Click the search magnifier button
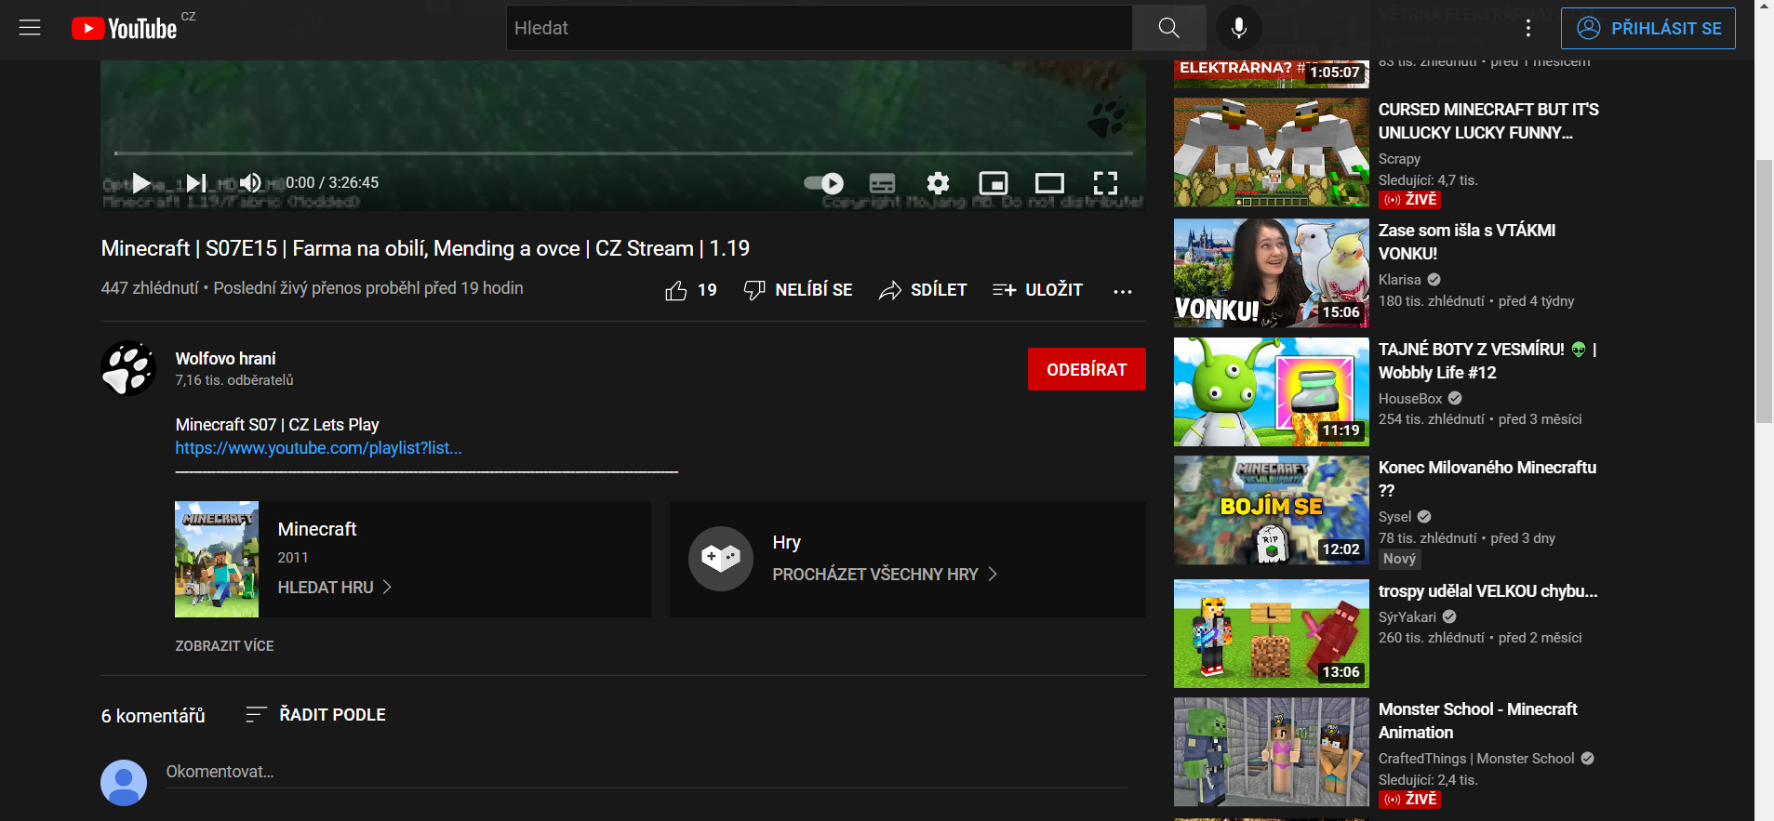The height and width of the screenshot is (821, 1774). pos(1168,28)
